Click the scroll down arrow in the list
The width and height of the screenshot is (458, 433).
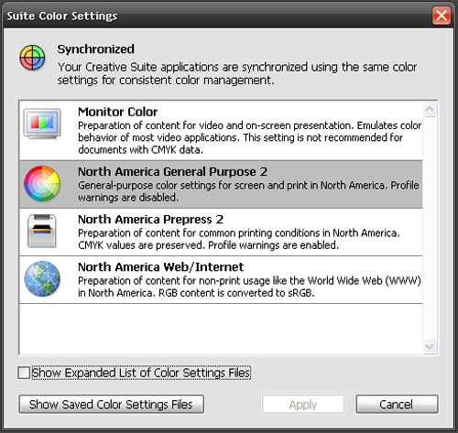(x=430, y=346)
